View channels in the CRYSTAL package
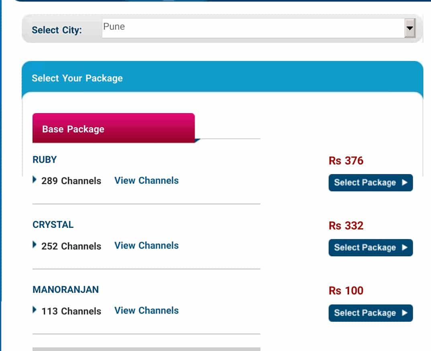 pos(146,245)
